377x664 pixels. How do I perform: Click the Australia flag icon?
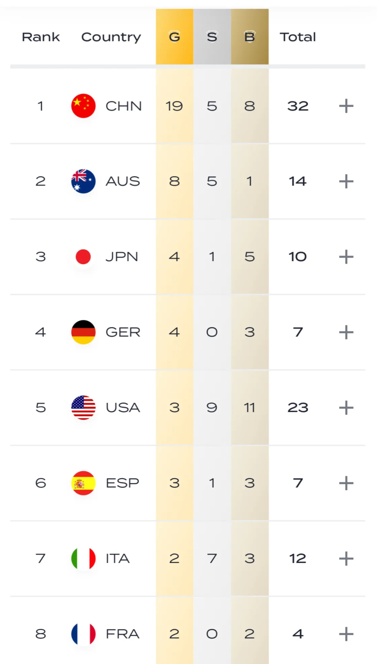pos(83,181)
